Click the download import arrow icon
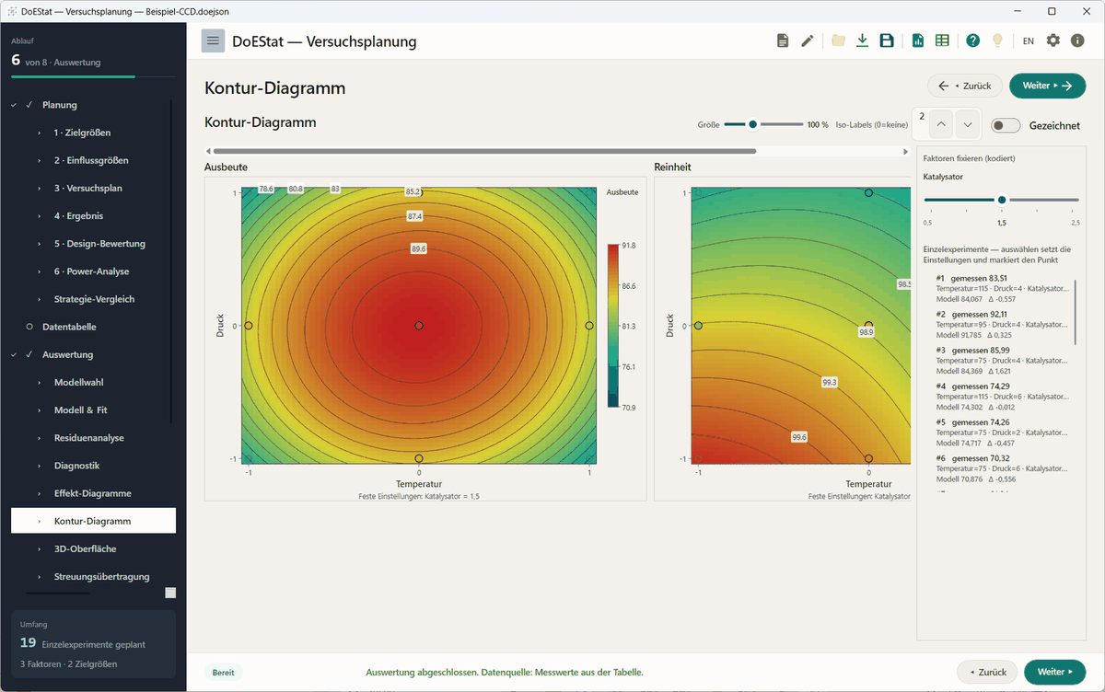 (862, 40)
